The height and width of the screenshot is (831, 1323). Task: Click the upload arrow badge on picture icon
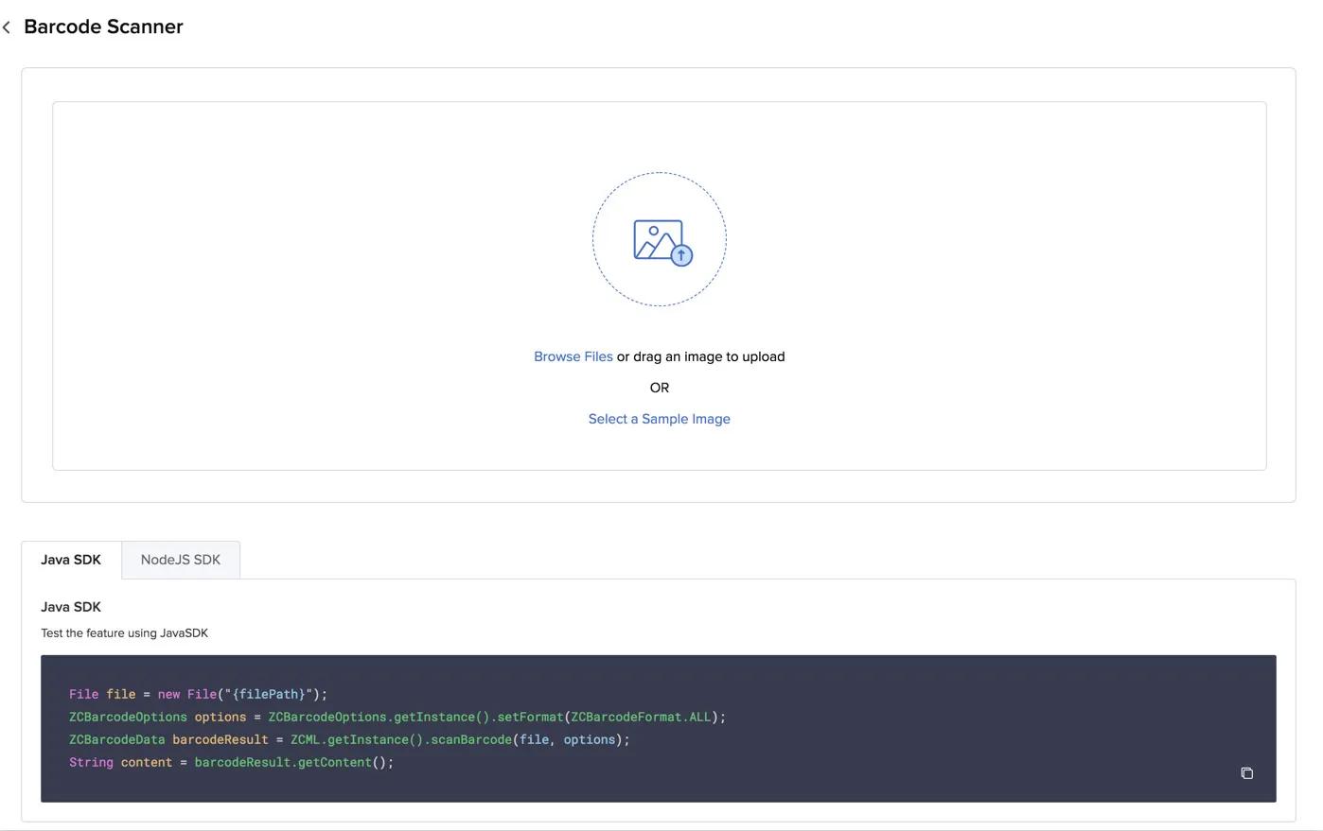681,255
